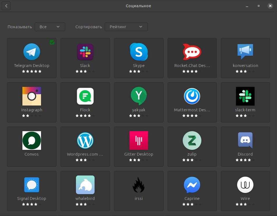Screen dimensions: 277x216
Task: Click the "whalebird" app name label
Action: pyautogui.click(x=85, y=199)
